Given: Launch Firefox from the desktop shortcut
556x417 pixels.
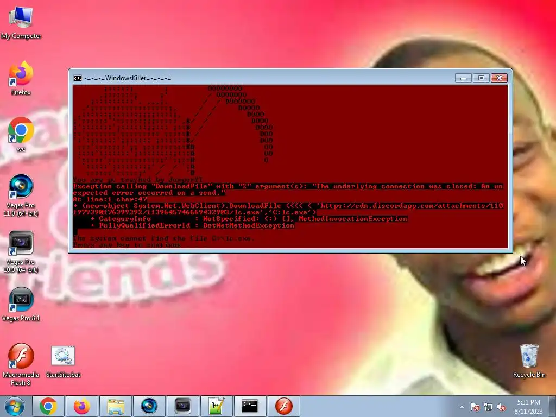Looking at the screenshot, I should 21,77.
